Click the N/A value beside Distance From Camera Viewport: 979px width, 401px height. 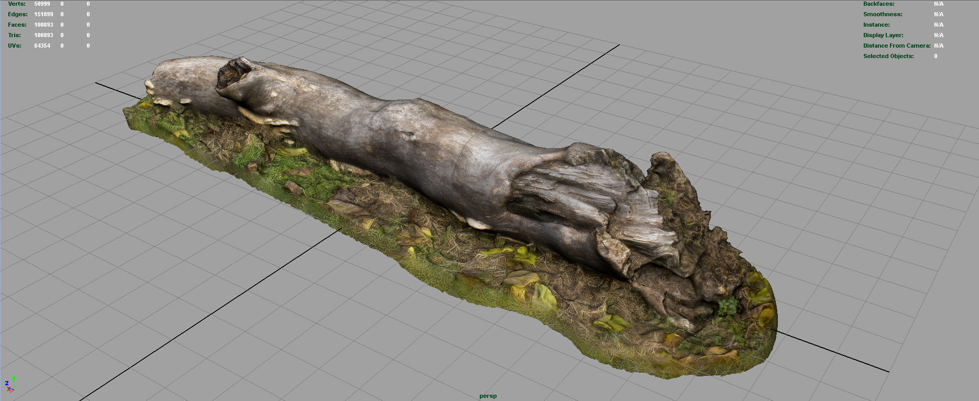pyautogui.click(x=939, y=46)
